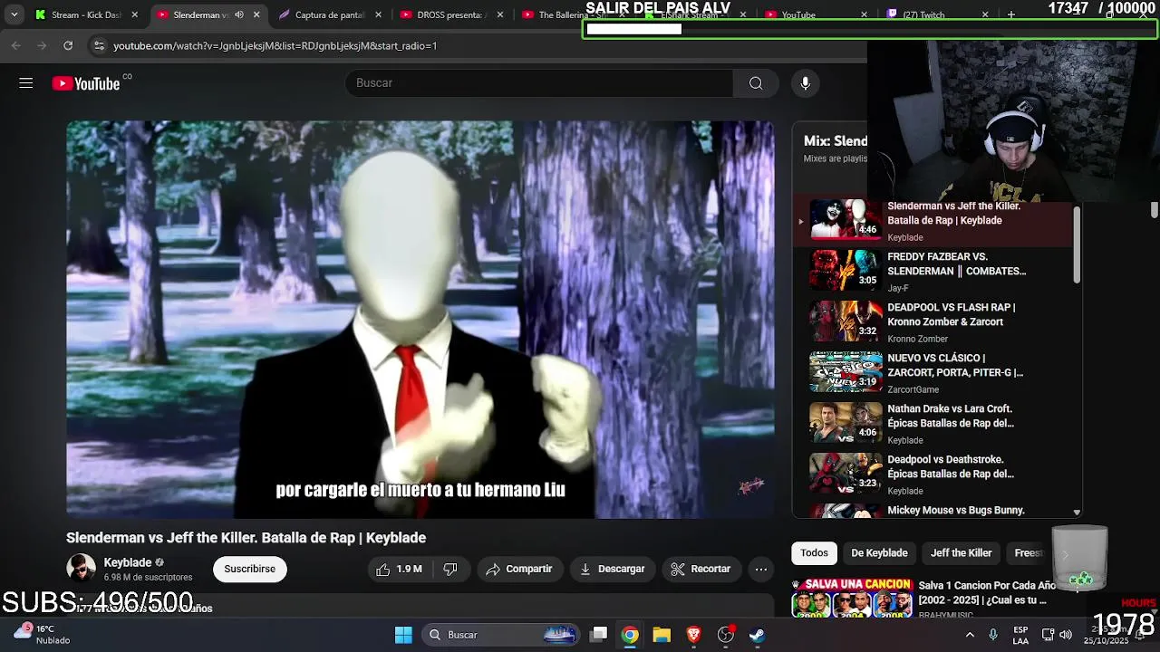Image resolution: width=1160 pixels, height=652 pixels.
Task: Open Salva 1 Cancion recommended video
Action: pos(924,599)
